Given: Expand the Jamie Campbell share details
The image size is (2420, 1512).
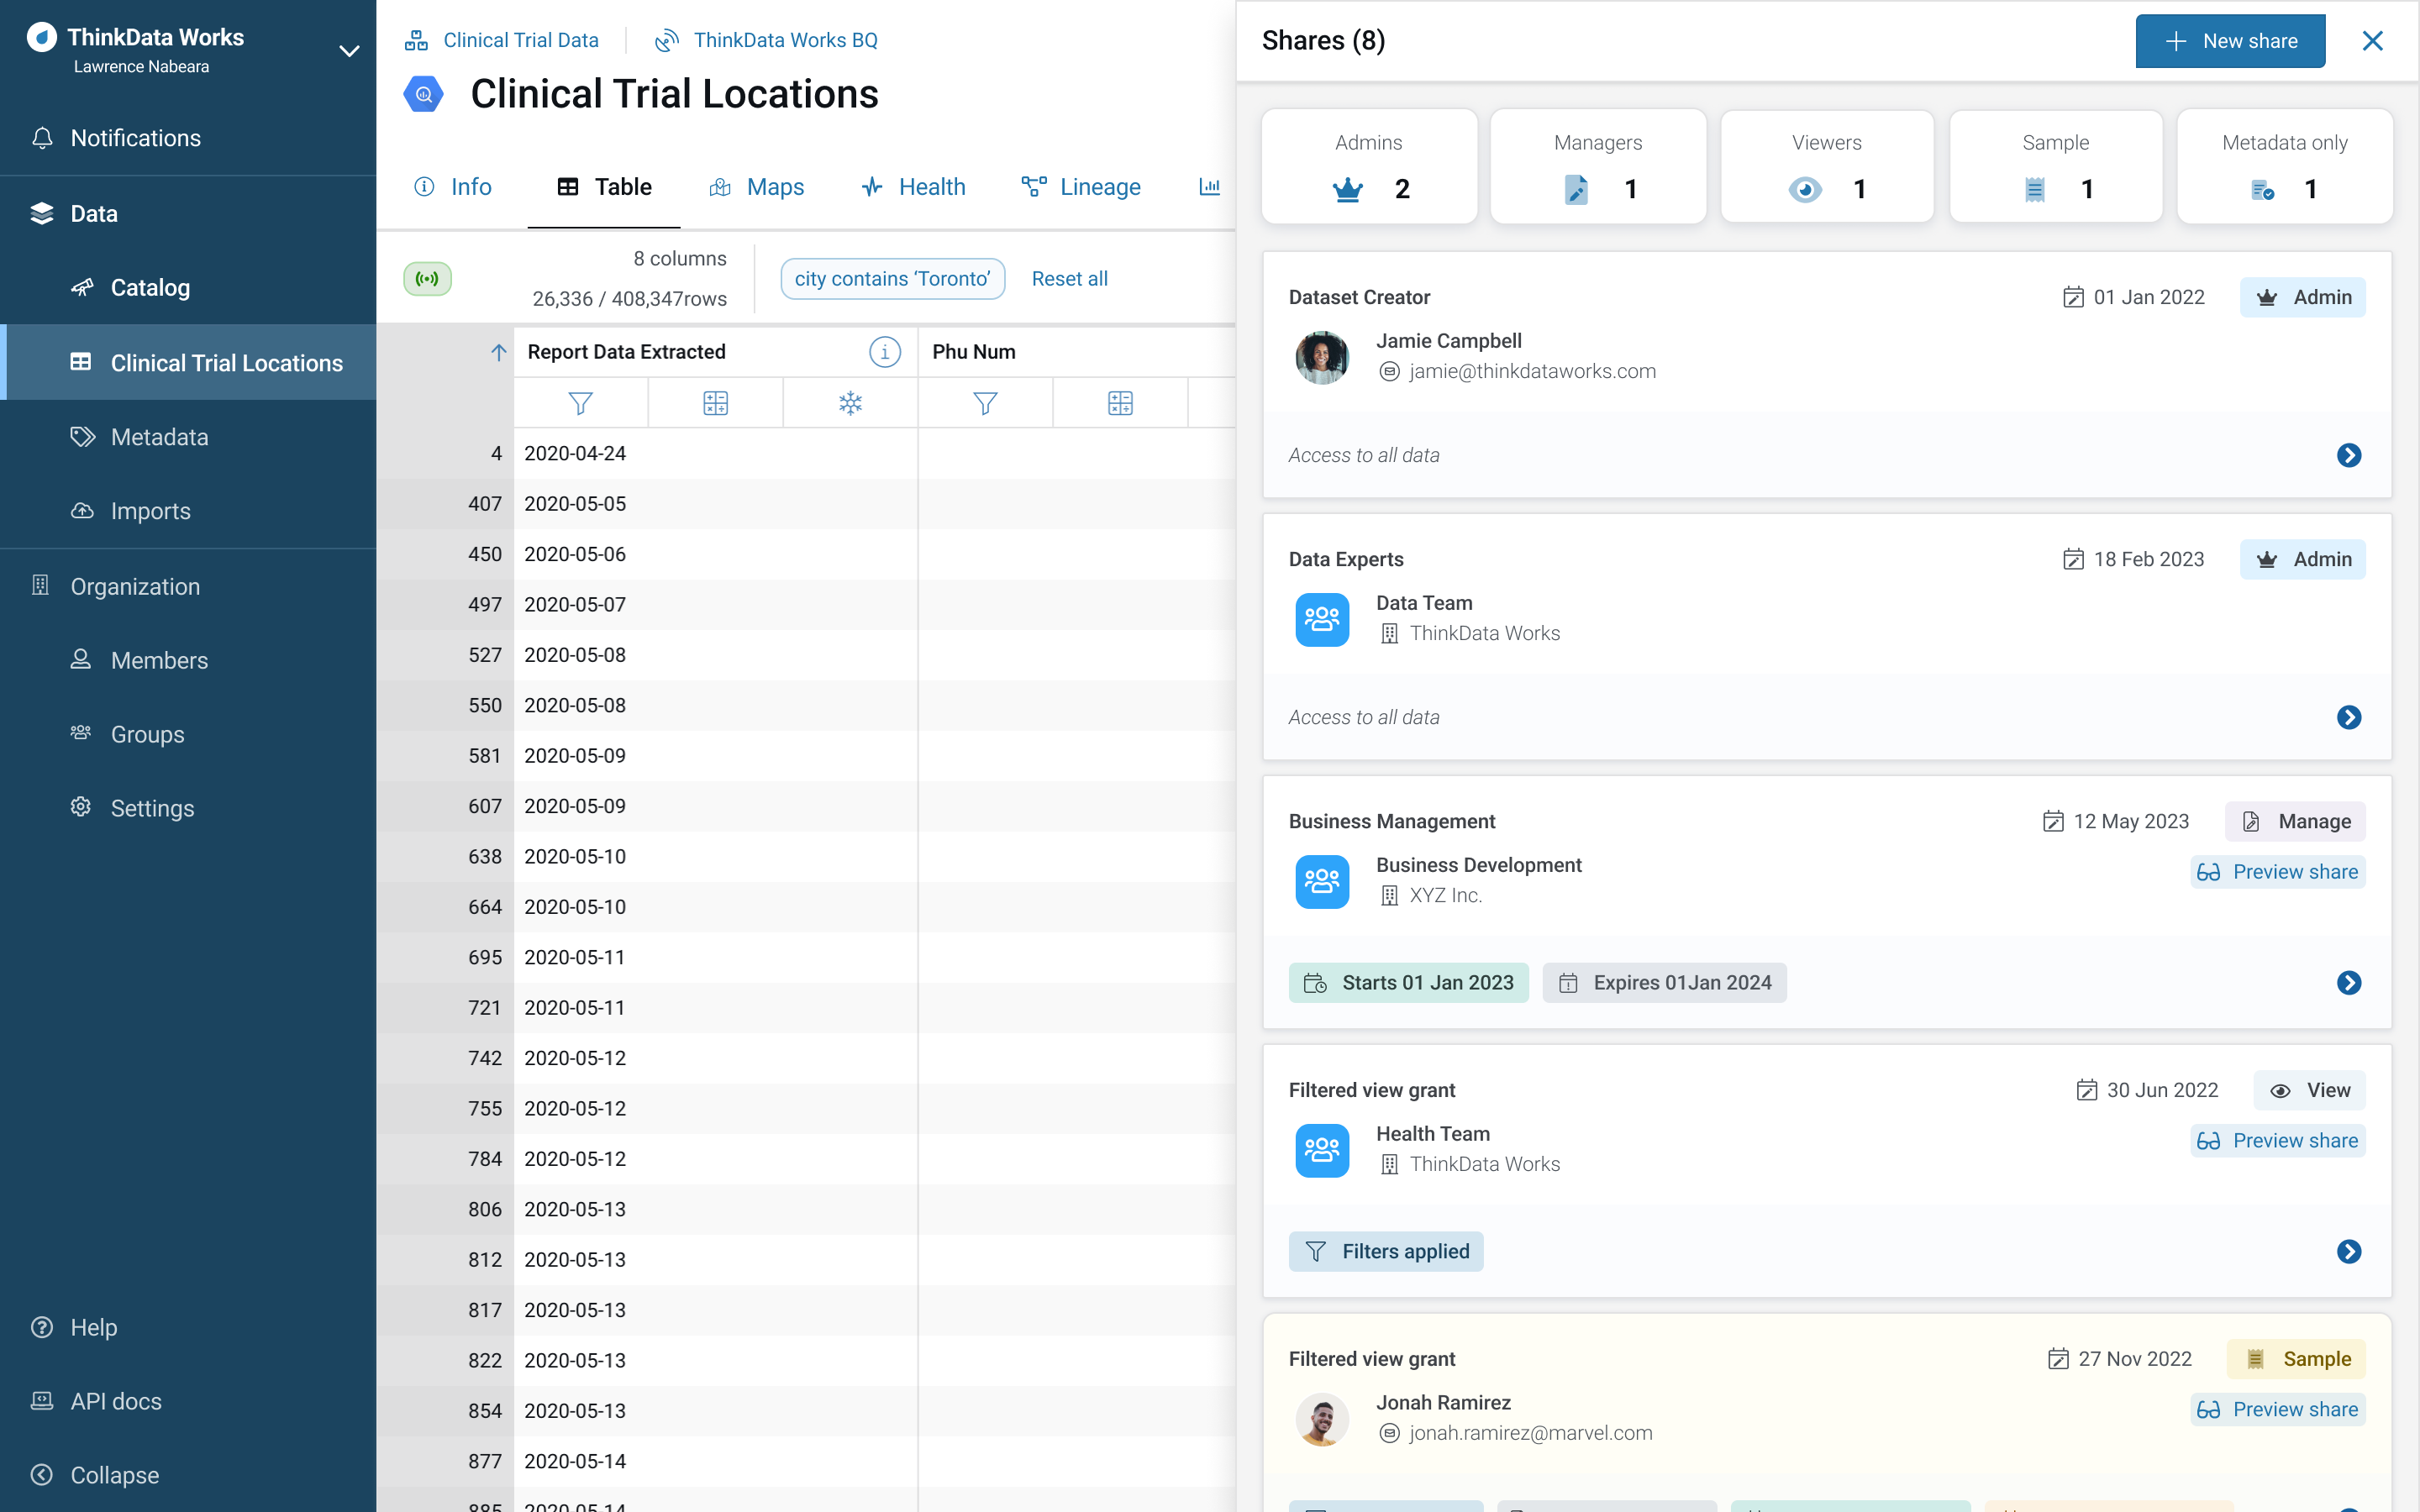Looking at the screenshot, I should pyautogui.click(x=2349, y=454).
